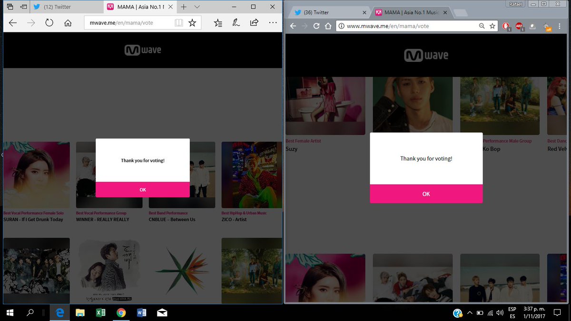The height and width of the screenshot is (321, 571).
Task: Open ZICO - Artist entry
Action: pyautogui.click(x=234, y=219)
